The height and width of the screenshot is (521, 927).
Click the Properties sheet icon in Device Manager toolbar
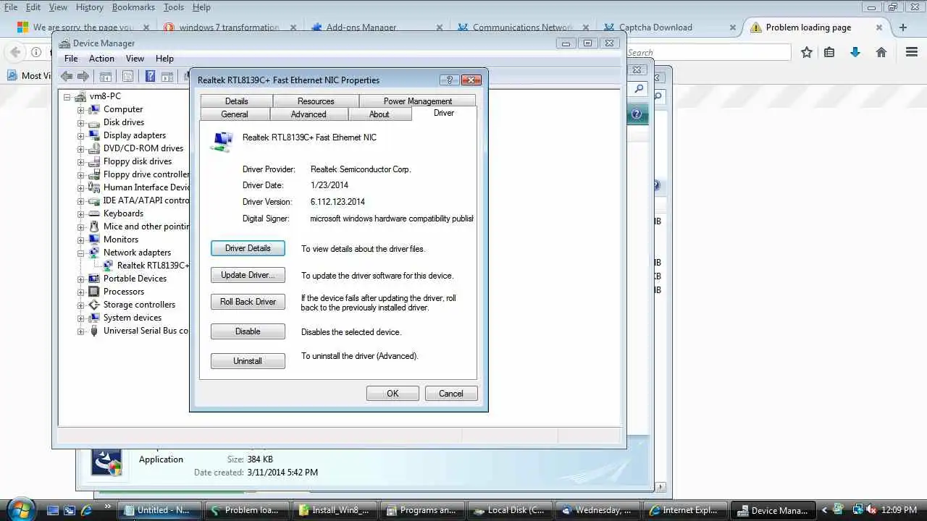click(x=127, y=76)
